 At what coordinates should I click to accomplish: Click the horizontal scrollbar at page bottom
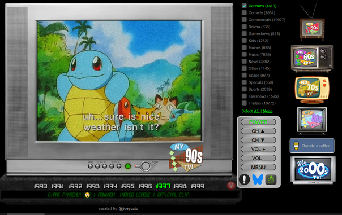click(x=25, y=214)
